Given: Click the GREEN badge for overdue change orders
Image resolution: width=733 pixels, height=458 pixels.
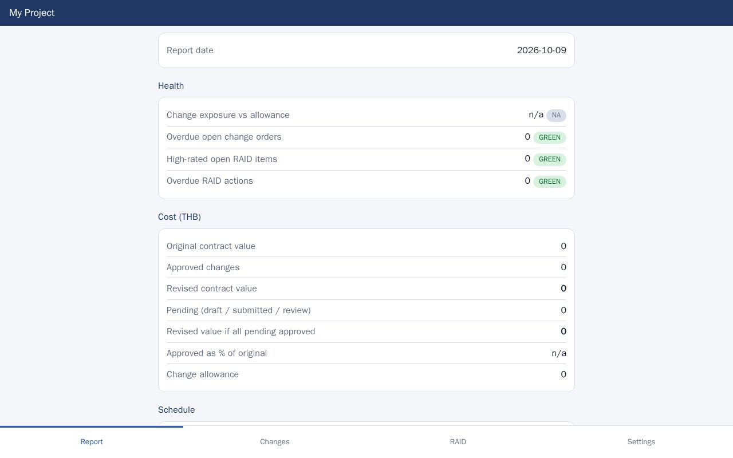Looking at the screenshot, I should click(x=550, y=137).
